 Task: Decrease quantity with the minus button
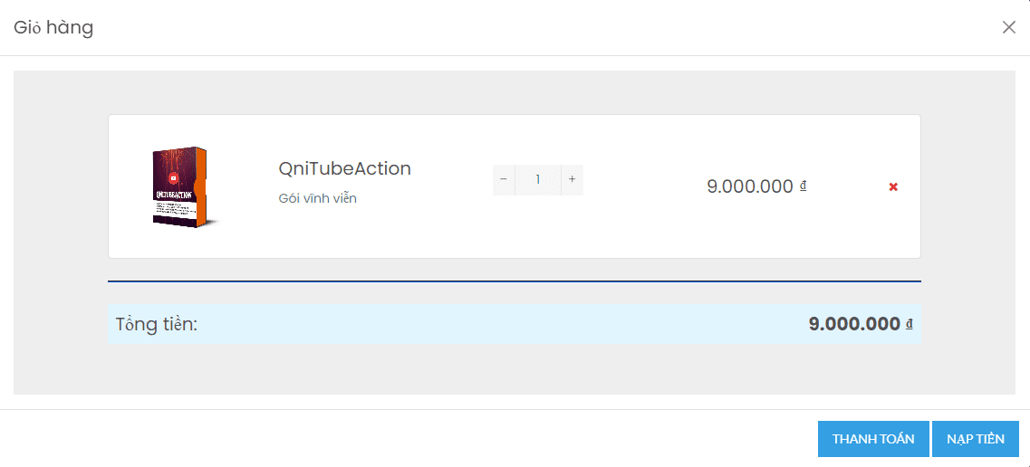(x=504, y=180)
